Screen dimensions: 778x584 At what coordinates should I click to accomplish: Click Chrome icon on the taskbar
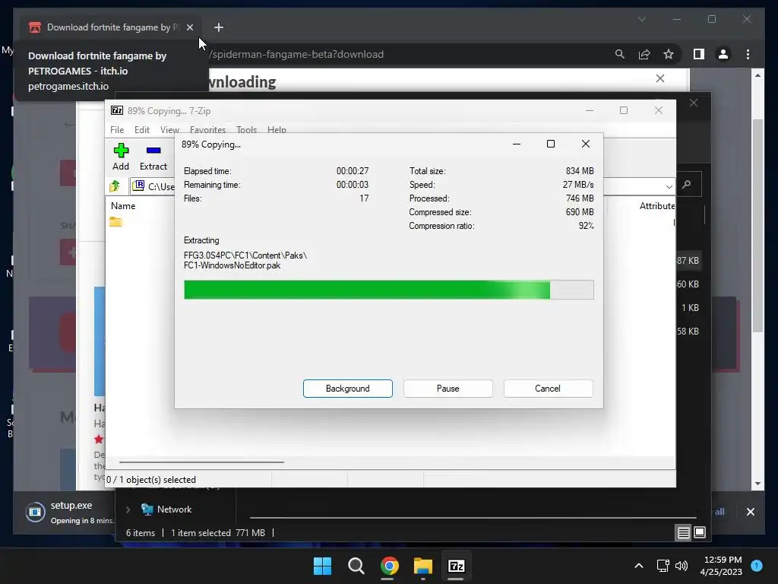click(x=390, y=566)
